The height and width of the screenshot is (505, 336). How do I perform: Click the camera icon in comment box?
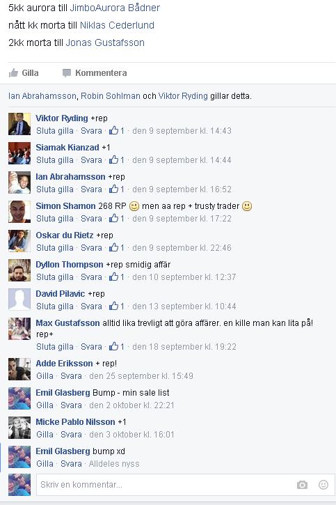tap(302, 485)
